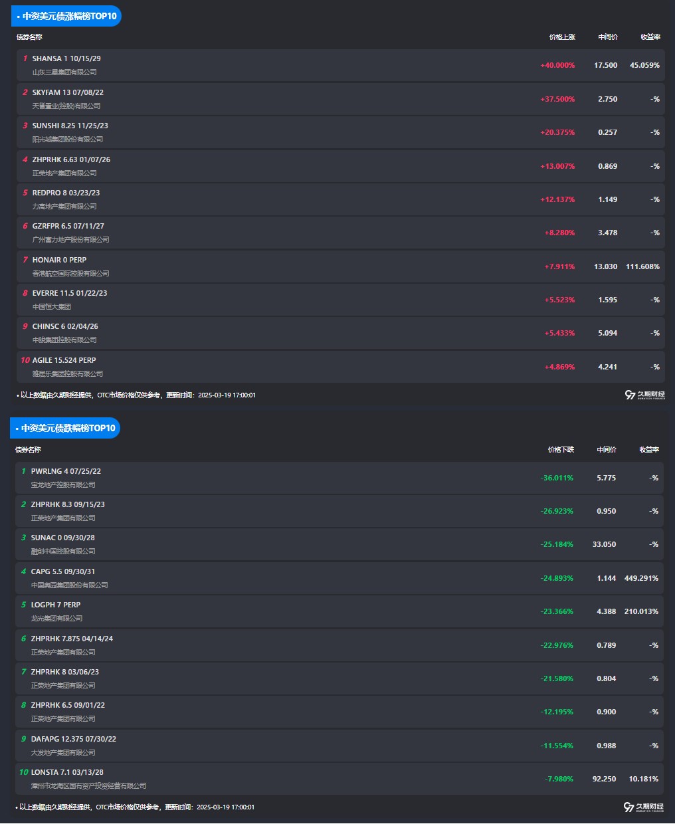Open the SHANSA 1 10/15/29 bond

pos(66,58)
